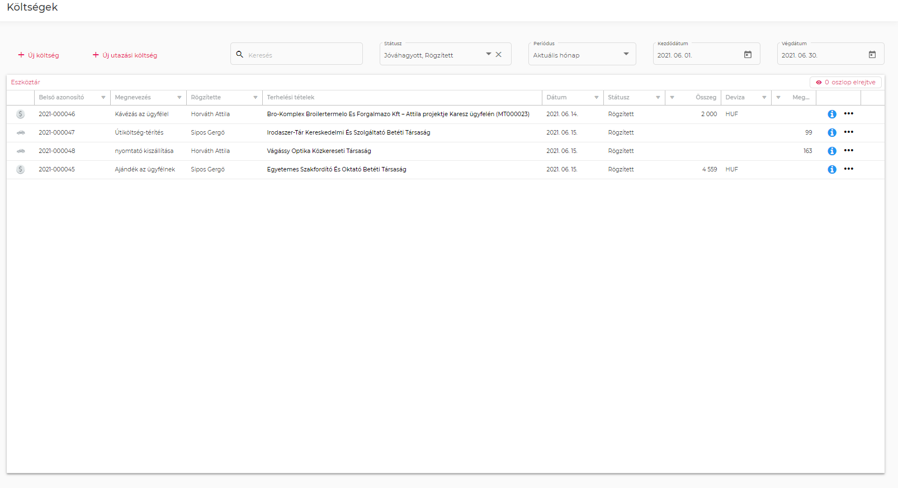Click Ajándék az ügyfélnek name cell

coord(145,169)
